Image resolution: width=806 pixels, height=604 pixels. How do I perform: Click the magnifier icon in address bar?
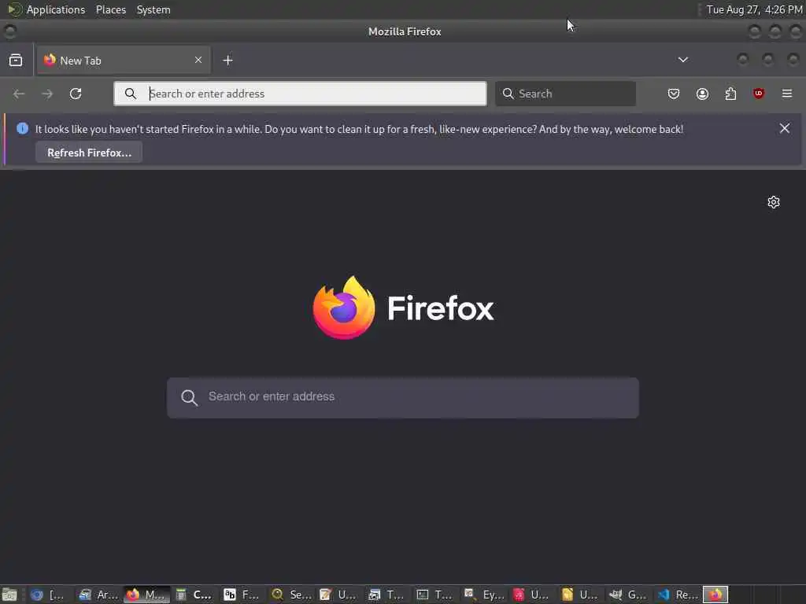[x=131, y=94]
